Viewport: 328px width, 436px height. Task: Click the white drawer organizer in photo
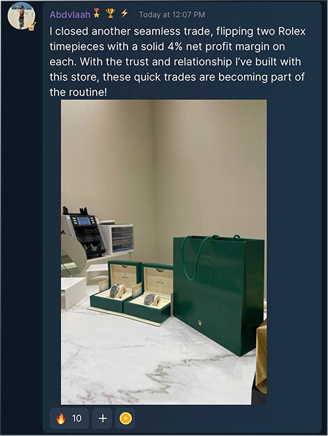pyautogui.click(x=118, y=239)
